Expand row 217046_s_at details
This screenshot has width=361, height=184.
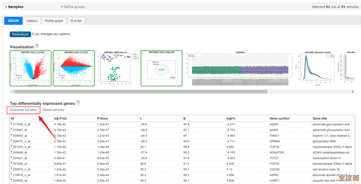pos(12,124)
